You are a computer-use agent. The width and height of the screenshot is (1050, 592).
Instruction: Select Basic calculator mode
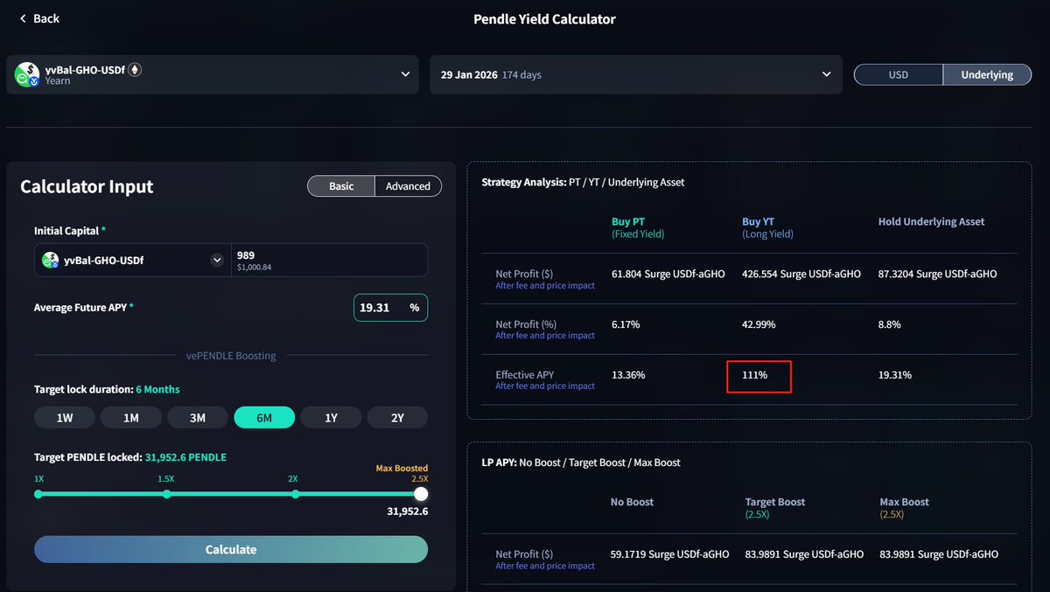(341, 186)
